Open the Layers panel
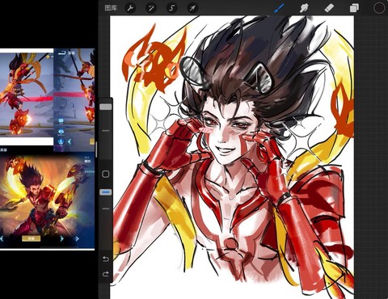Screen dimensions: 388x299 click(354, 8)
